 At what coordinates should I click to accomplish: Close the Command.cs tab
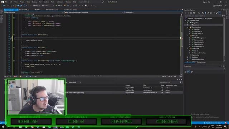pyautogui.click(x=17, y=10)
